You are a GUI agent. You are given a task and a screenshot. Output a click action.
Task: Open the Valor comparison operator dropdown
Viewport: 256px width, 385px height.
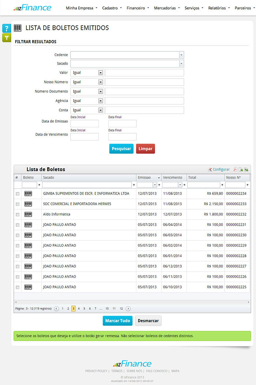101,73
